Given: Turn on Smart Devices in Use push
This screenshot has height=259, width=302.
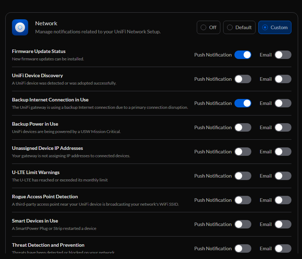Looking at the screenshot, I should pos(243,224).
